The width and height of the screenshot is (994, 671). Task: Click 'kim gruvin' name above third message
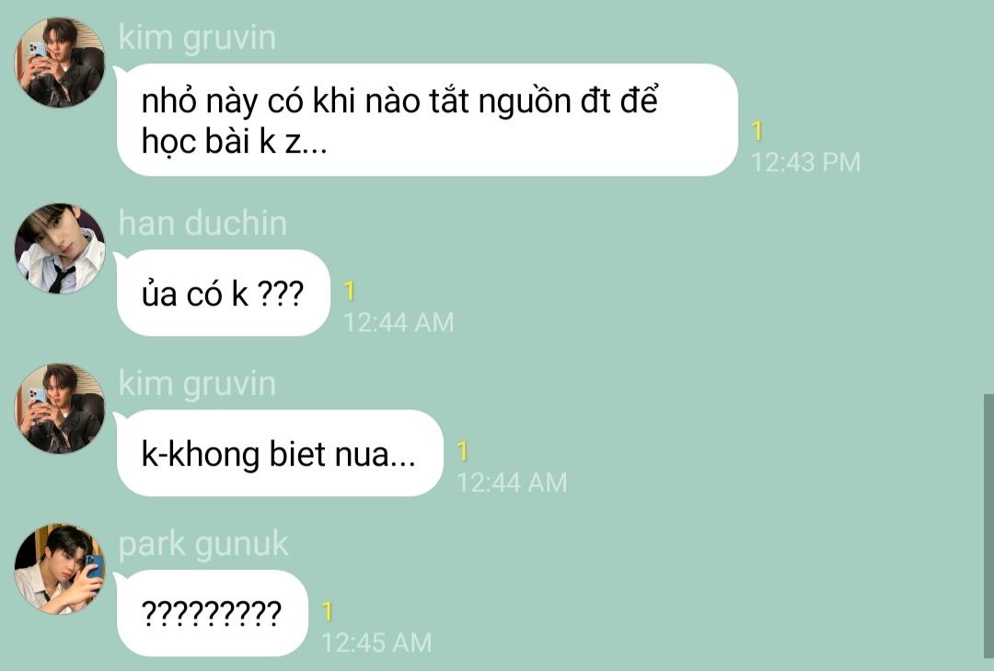click(197, 385)
